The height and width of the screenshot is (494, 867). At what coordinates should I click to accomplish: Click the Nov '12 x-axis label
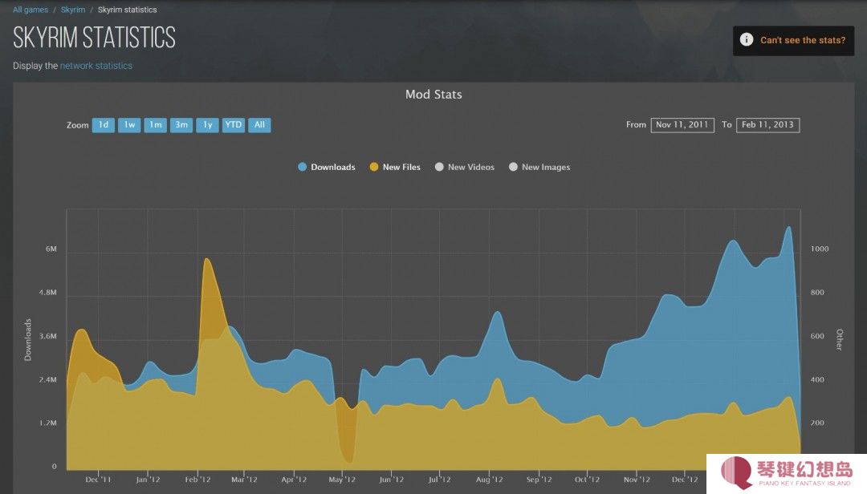637,480
